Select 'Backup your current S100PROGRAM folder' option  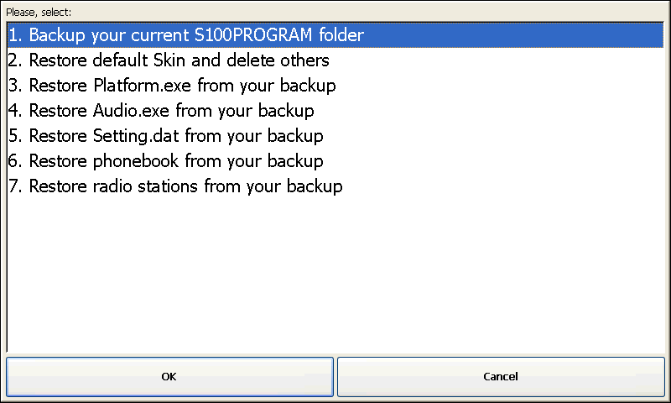(x=335, y=35)
